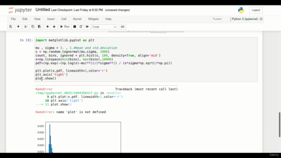Click the np.linspace code line

point(74,59)
